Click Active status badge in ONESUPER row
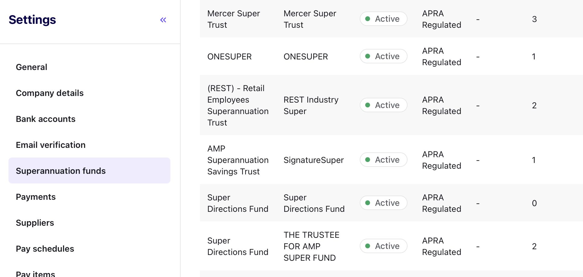 tap(384, 56)
